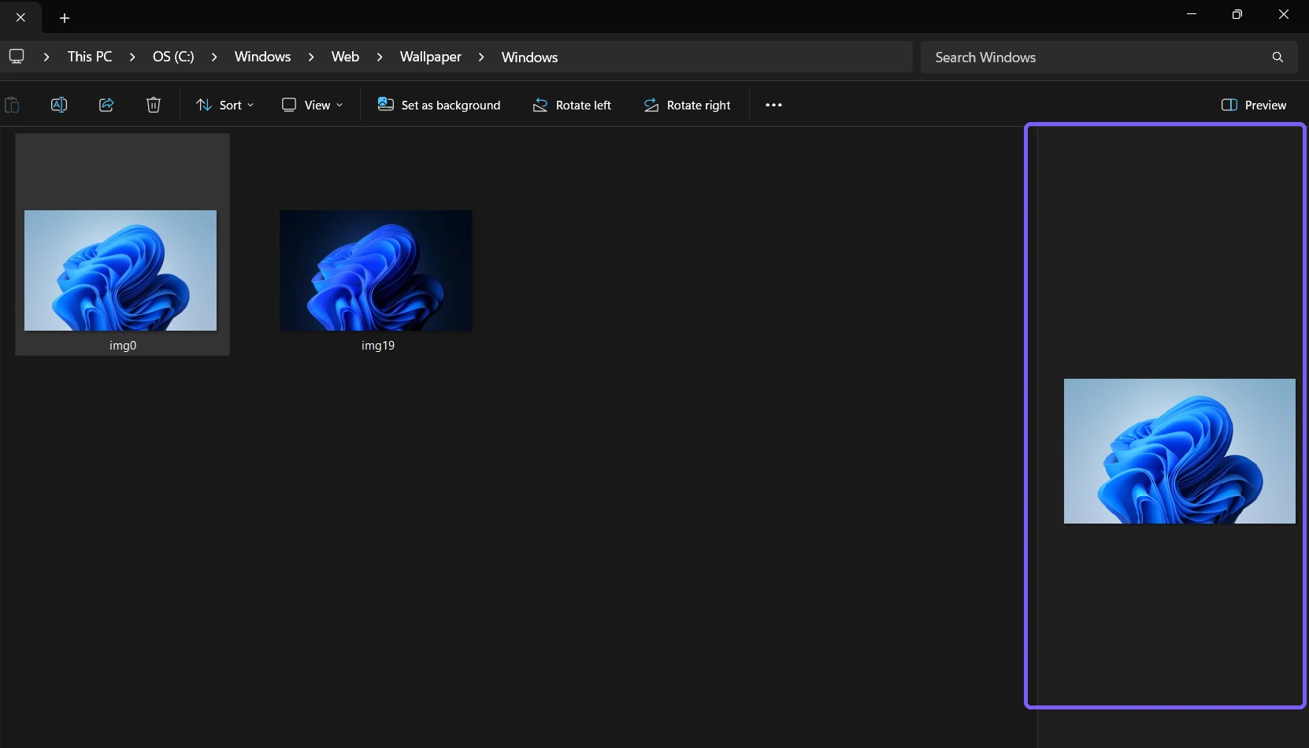Expand chevron after OS (C:)

pos(214,57)
